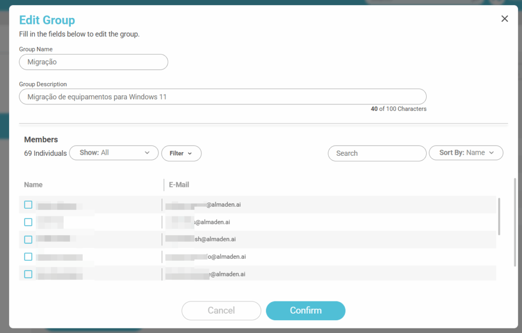Expand the Filter dropdown
522x333 pixels.
(x=181, y=153)
